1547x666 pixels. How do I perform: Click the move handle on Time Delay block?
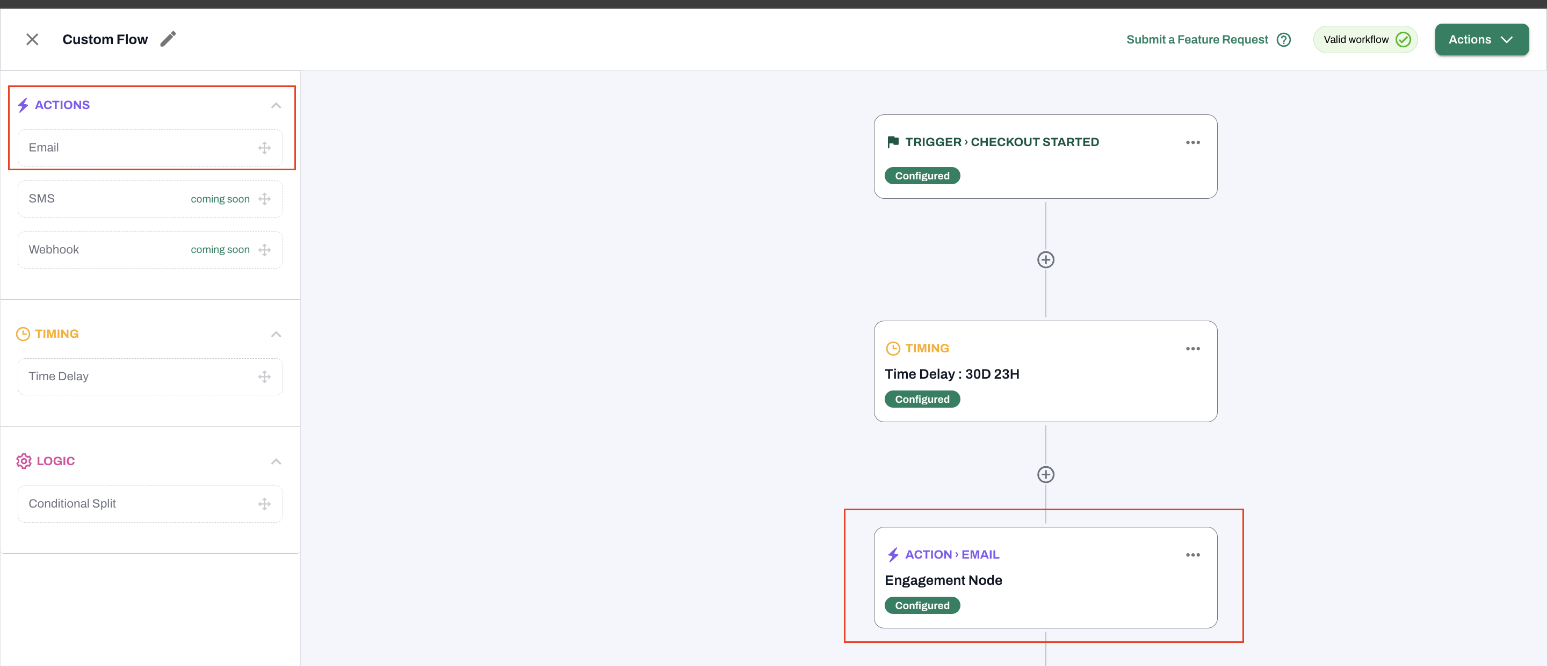coord(265,377)
